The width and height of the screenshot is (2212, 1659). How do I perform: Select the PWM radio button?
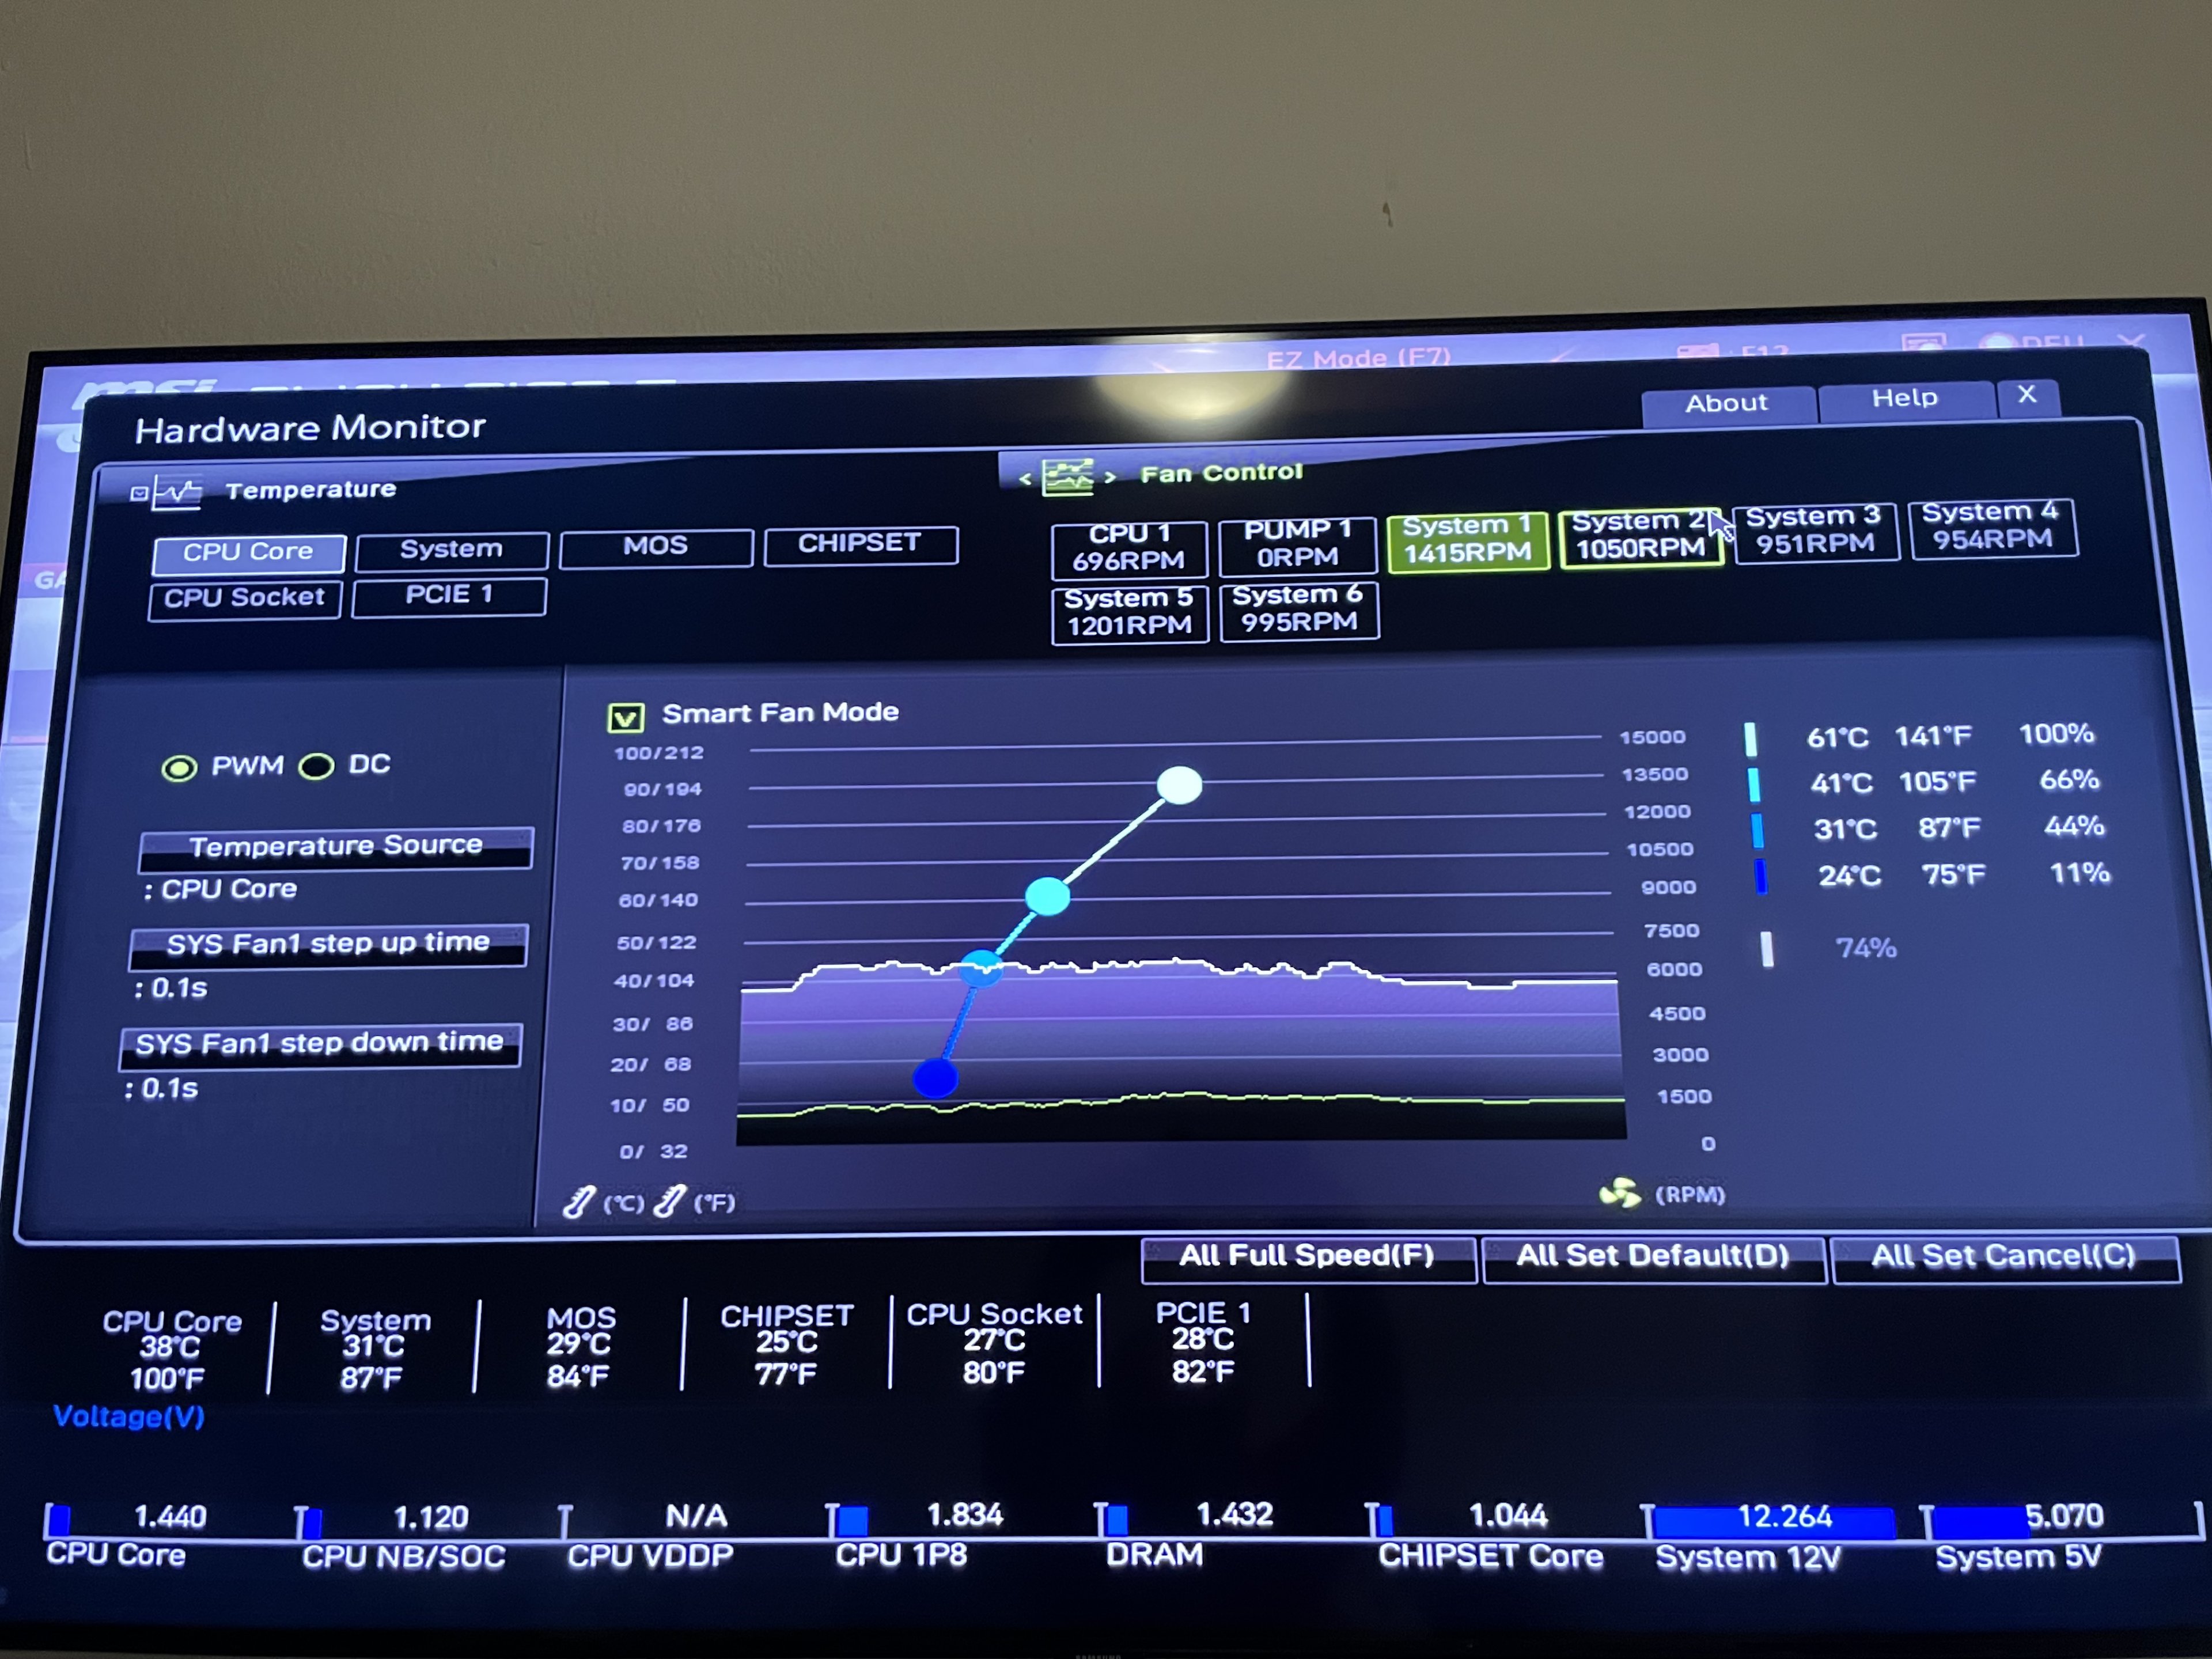180,768
